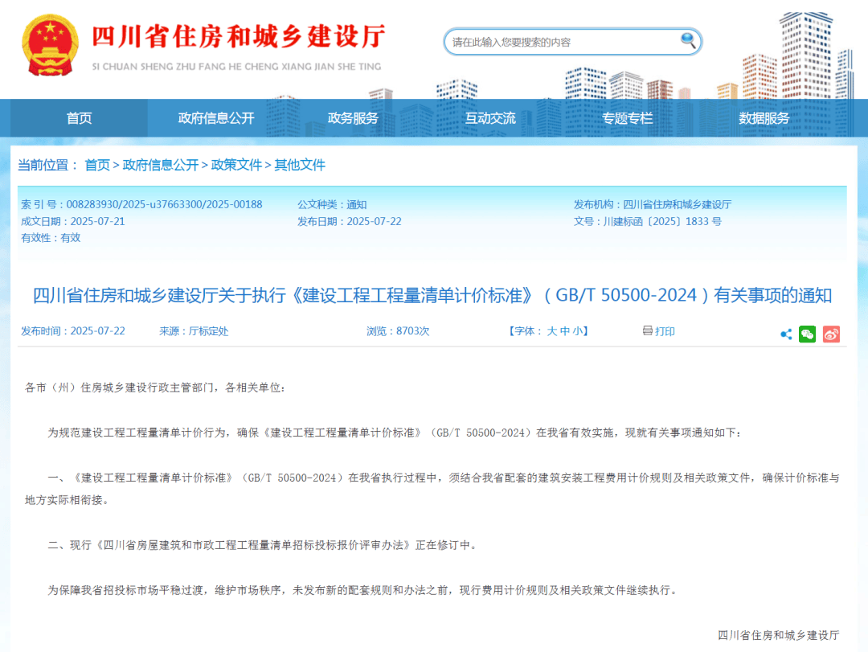Click the national emblem logo
The width and height of the screenshot is (868, 652).
coord(49,46)
